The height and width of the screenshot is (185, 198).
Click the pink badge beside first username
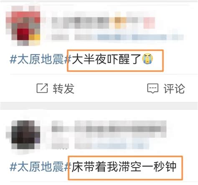(x=149, y=23)
